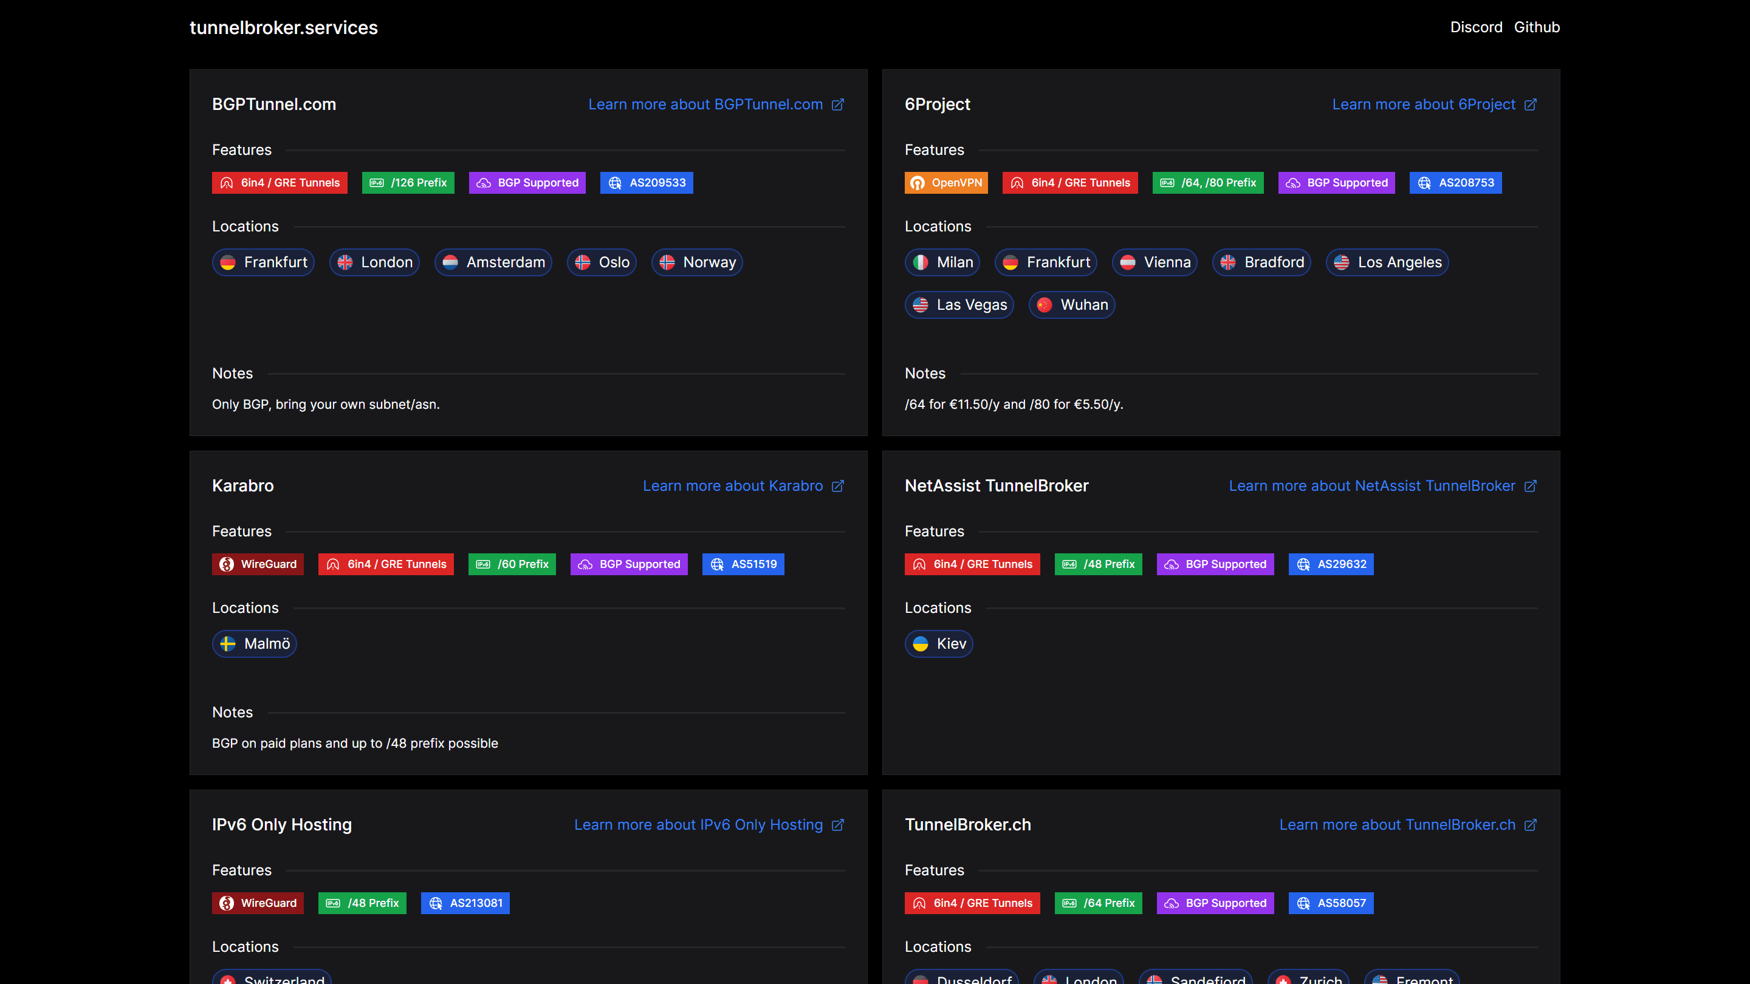This screenshot has height=984, width=1750.
Task: Click globe icon on AS58057 badge
Action: point(1303,903)
